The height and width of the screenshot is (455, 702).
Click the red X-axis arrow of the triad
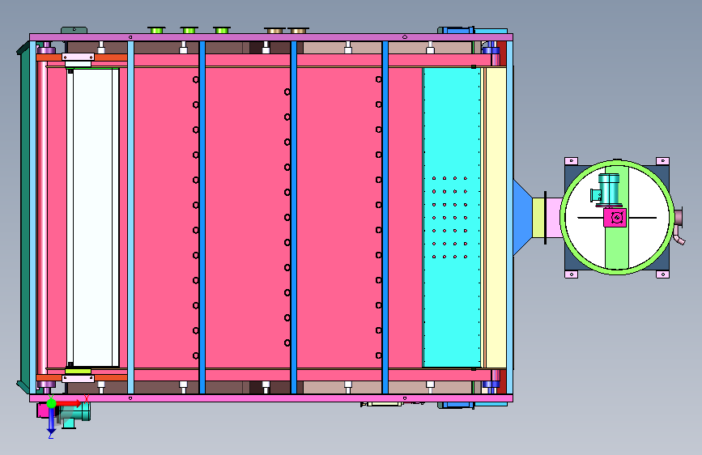pos(68,403)
